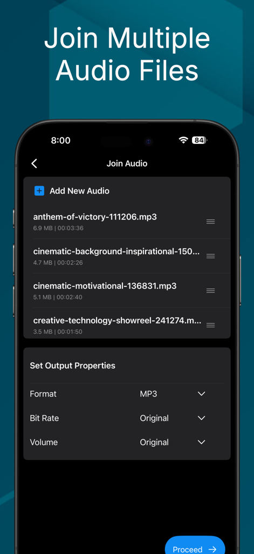Viewport: 254px width, 554px height.
Task: Open the Format dropdown chevron
Action: point(202,394)
